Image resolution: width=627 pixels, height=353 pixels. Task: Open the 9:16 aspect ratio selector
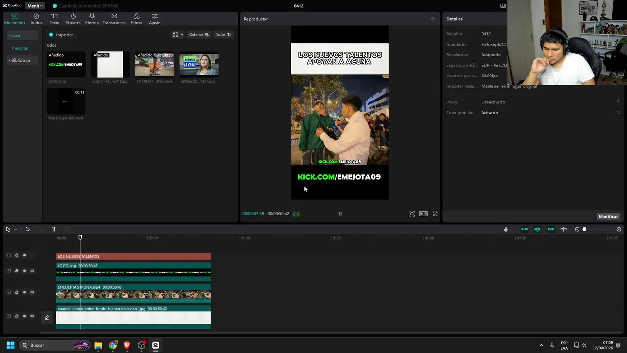click(423, 214)
